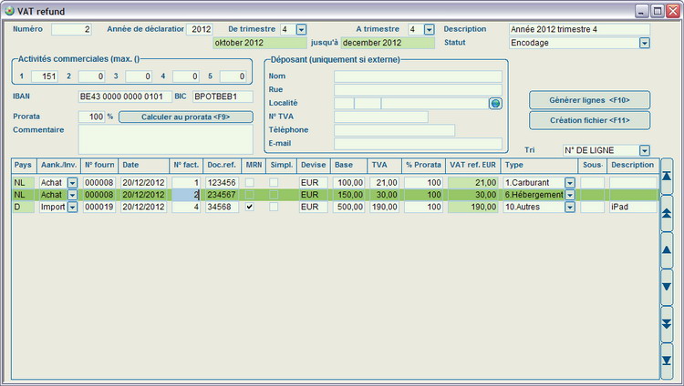This screenshot has height=386, width=684.
Task: Click Base cell 500,00
Action: click(x=349, y=207)
